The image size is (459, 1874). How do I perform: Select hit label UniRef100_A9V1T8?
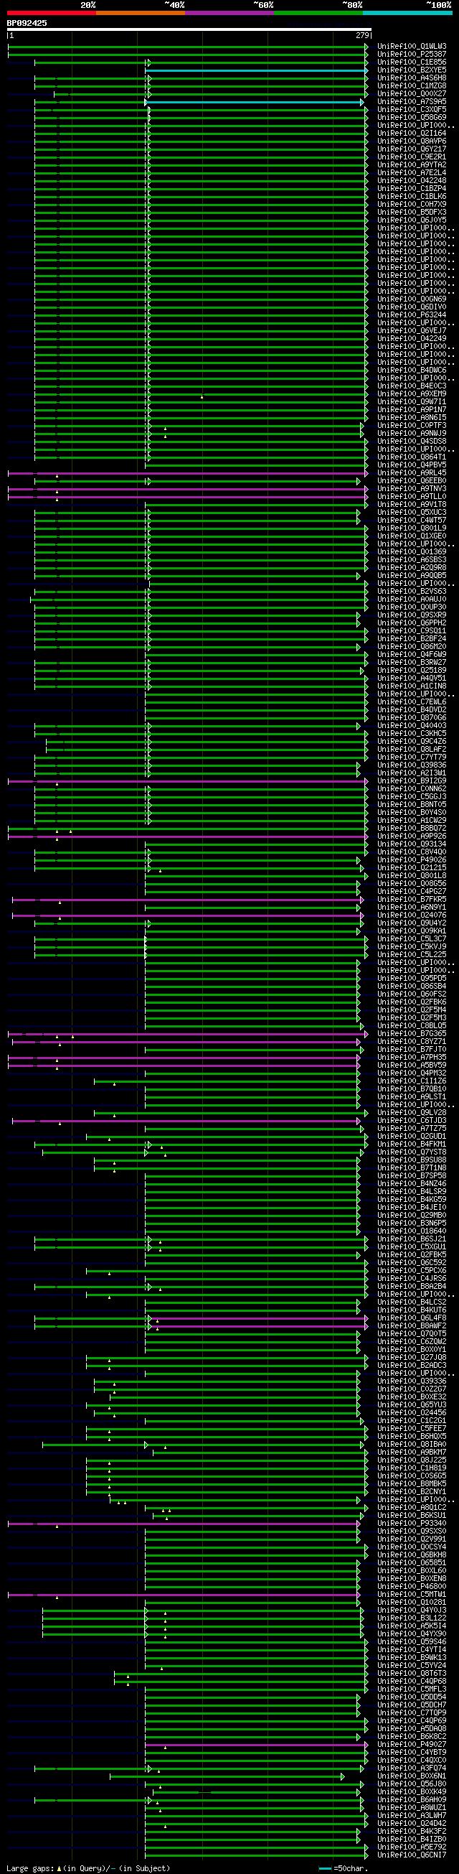pos(412,505)
